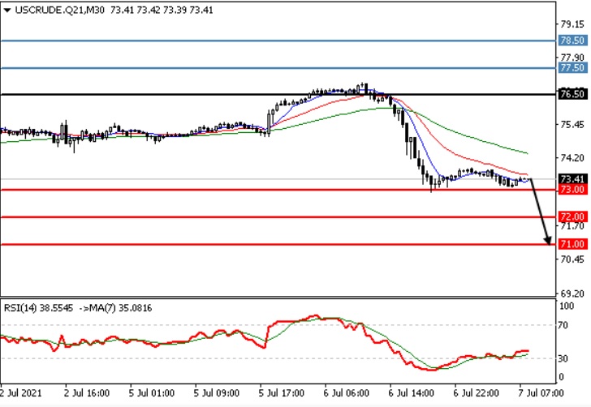591x407 pixels.
Task: Select the 71.00 red support level label
Action: 572,244
